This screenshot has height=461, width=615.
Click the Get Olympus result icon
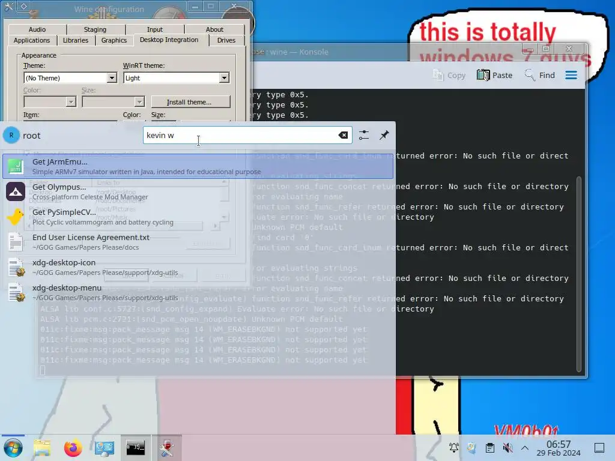pos(16,191)
